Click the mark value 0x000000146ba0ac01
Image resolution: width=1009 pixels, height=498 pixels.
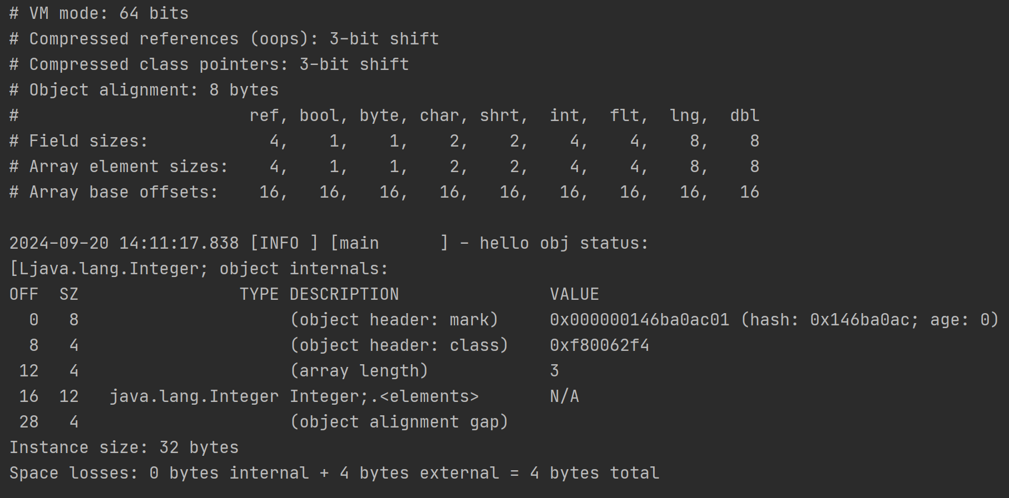click(x=639, y=320)
